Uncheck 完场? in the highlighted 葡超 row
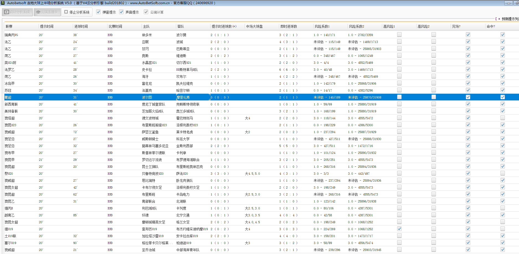The image size is (519, 254). tap(468, 97)
